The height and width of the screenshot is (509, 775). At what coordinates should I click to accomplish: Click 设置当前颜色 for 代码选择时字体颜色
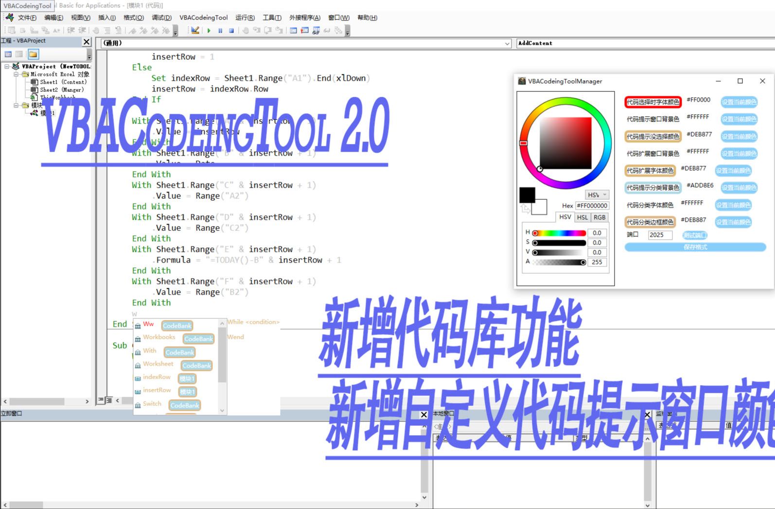pos(739,102)
